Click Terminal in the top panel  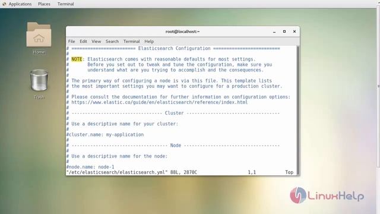coord(66,4)
